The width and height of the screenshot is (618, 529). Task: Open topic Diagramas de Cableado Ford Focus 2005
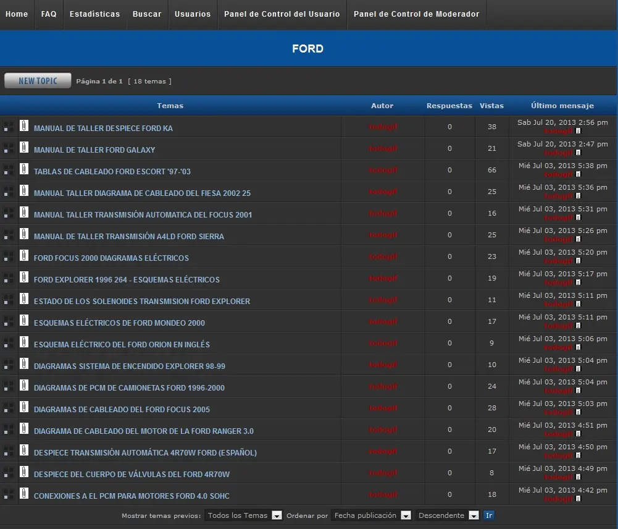pos(122,410)
